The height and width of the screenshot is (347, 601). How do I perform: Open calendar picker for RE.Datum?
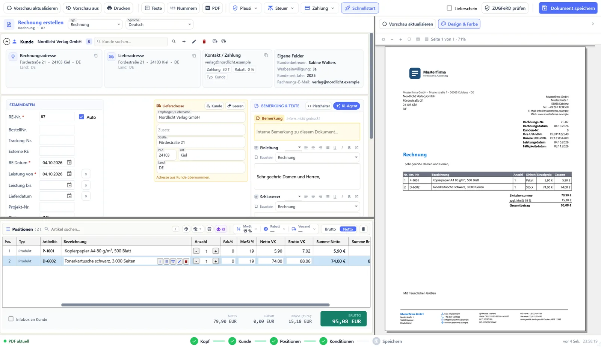click(x=69, y=163)
